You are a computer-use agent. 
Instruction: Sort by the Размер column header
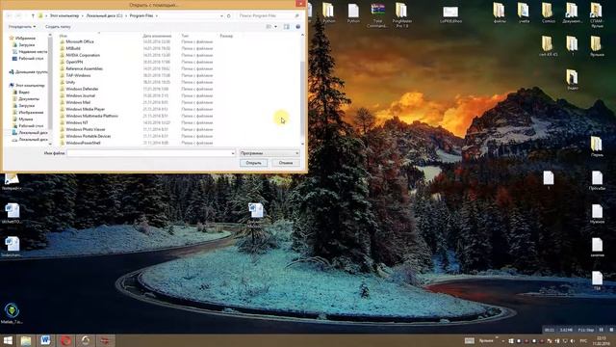click(x=226, y=36)
